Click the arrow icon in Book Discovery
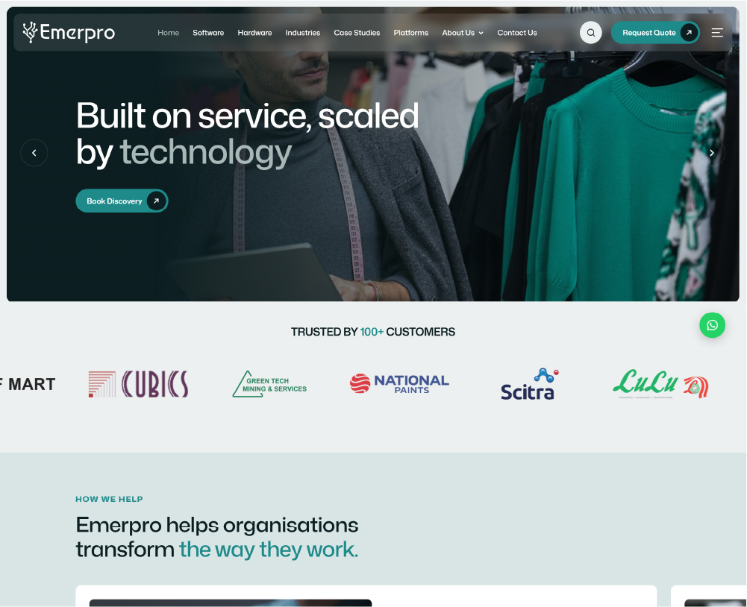747x607 pixels. tap(156, 201)
